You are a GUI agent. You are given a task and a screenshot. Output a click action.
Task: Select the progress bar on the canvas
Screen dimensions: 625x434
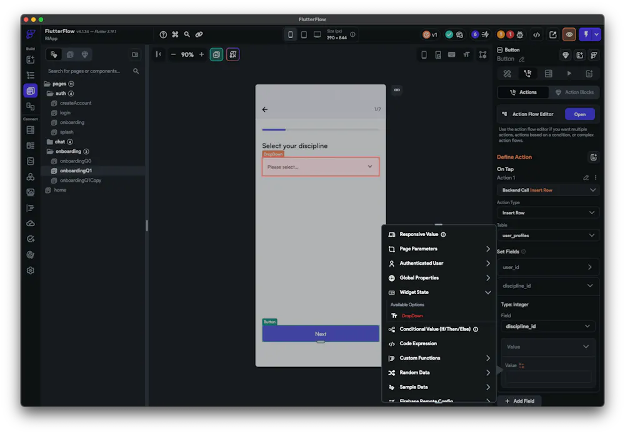(321, 129)
